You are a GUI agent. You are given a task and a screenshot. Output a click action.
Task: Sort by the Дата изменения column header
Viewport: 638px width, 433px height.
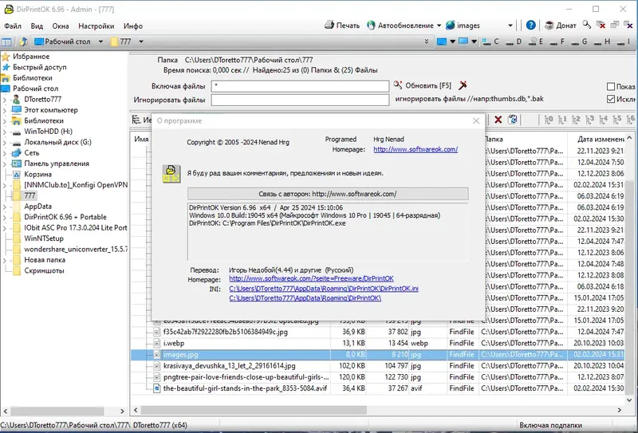pyautogui.click(x=596, y=140)
